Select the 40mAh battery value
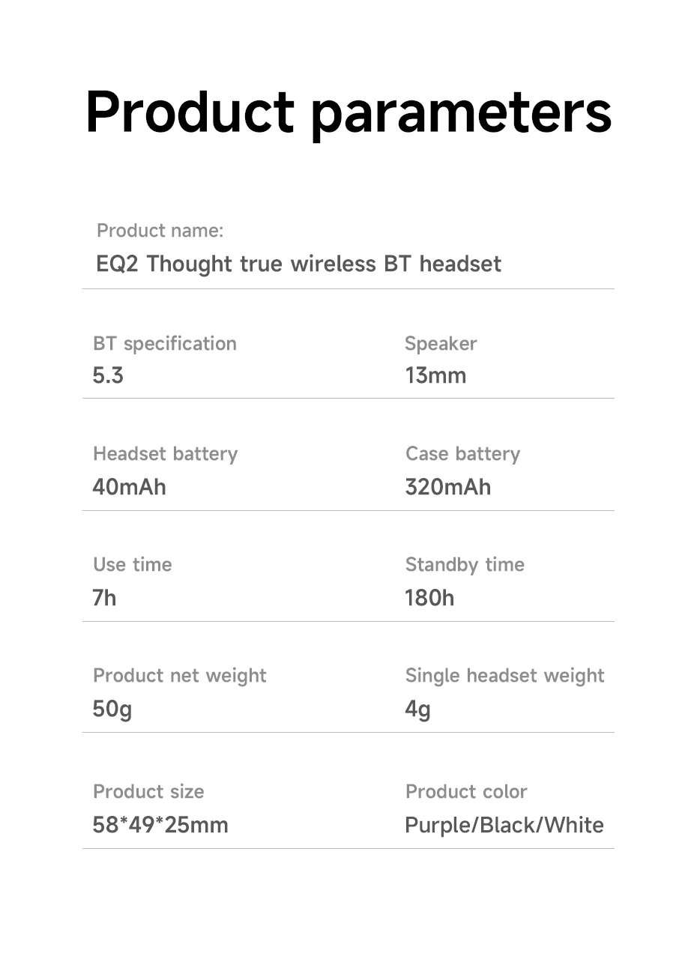The height and width of the screenshot is (971, 697). pyautogui.click(x=129, y=487)
